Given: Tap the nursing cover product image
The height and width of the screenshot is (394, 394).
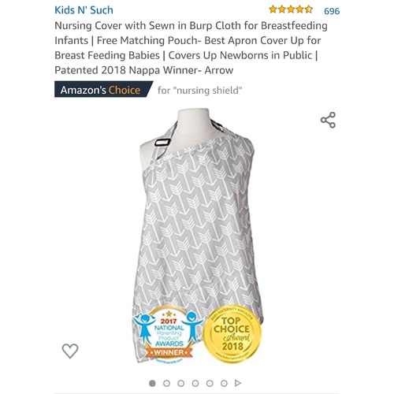Looking at the screenshot, I should pos(197,236).
